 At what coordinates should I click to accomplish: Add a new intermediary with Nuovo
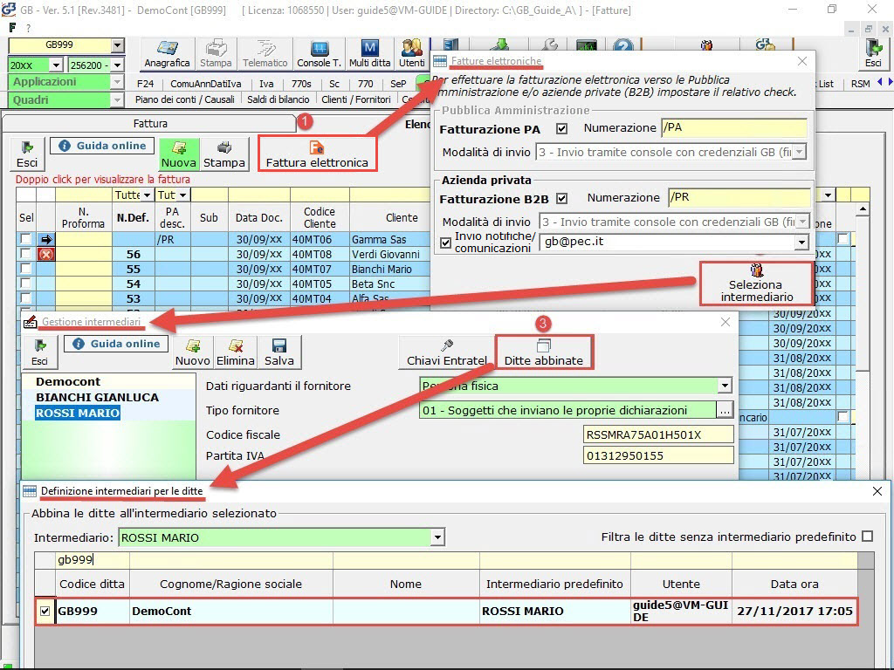coord(193,352)
